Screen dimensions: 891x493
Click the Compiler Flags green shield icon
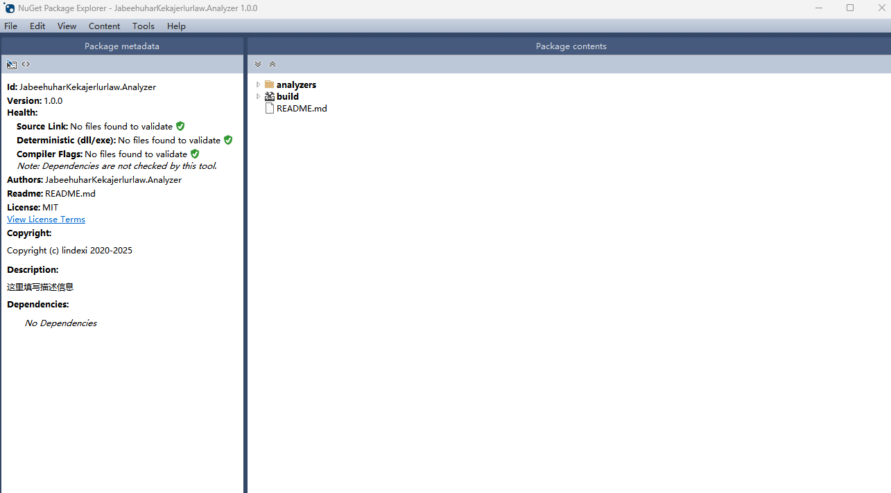click(195, 154)
